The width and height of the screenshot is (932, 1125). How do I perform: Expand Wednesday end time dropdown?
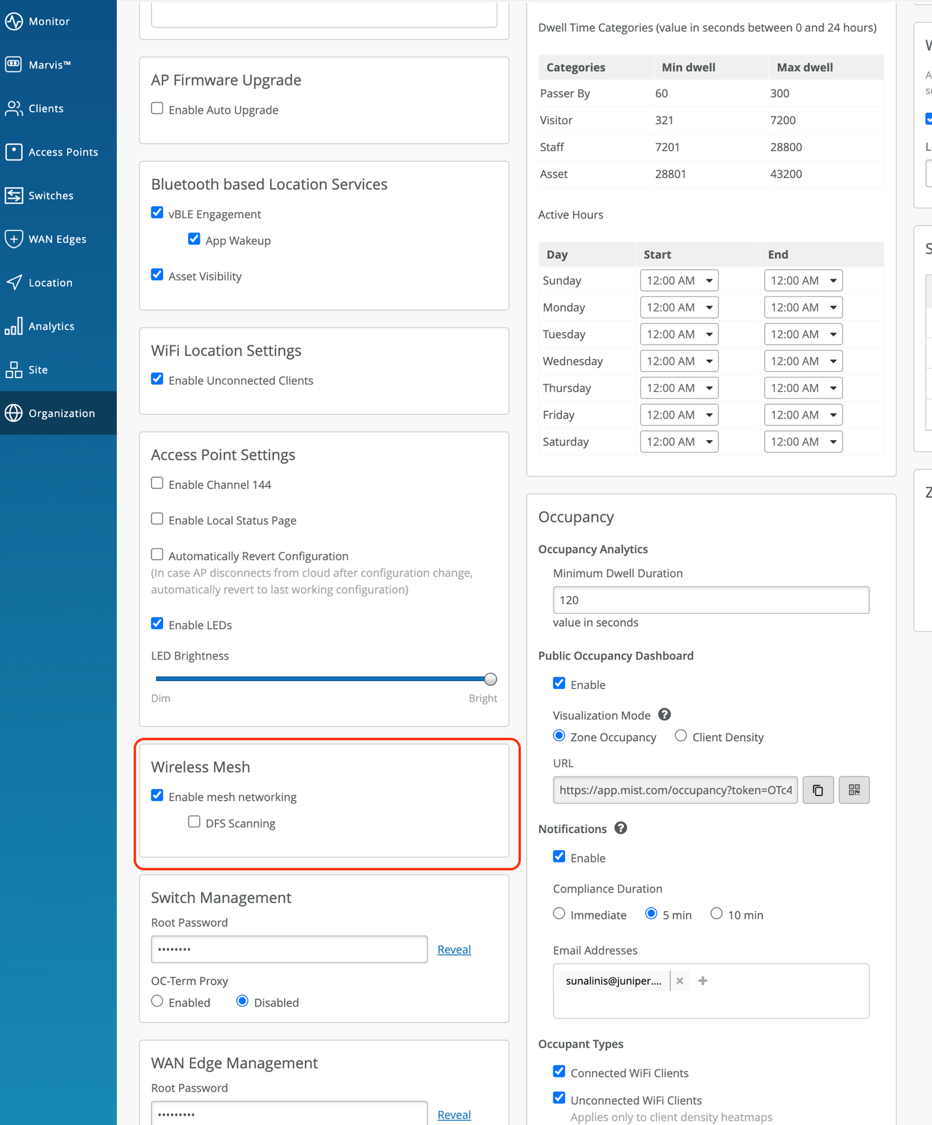click(x=803, y=361)
